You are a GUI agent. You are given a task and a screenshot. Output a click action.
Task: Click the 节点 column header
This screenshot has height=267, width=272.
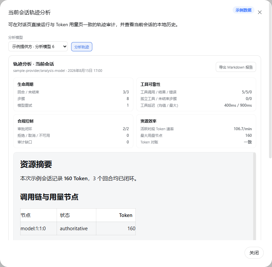[x=38, y=215]
